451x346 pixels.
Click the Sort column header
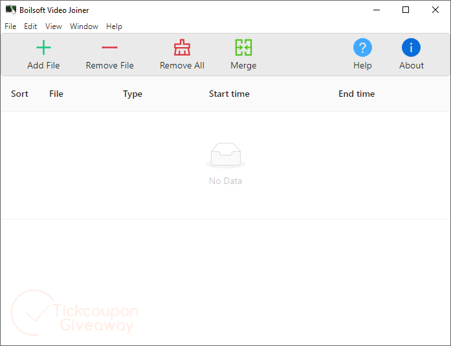click(19, 94)
